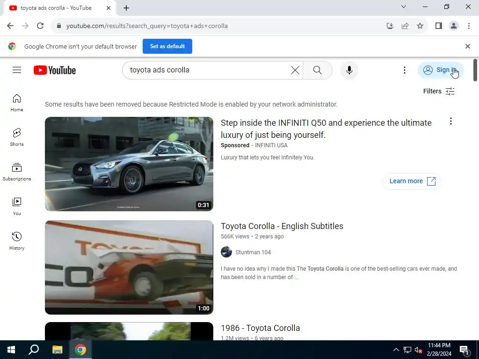
Task: Click into the YouTube search field
Action: pos(208,70)
